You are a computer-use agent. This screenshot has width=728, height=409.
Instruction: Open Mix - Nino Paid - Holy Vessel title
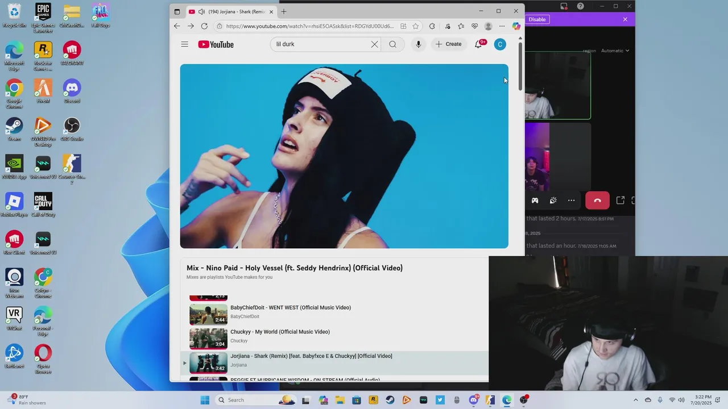[295, 268]
